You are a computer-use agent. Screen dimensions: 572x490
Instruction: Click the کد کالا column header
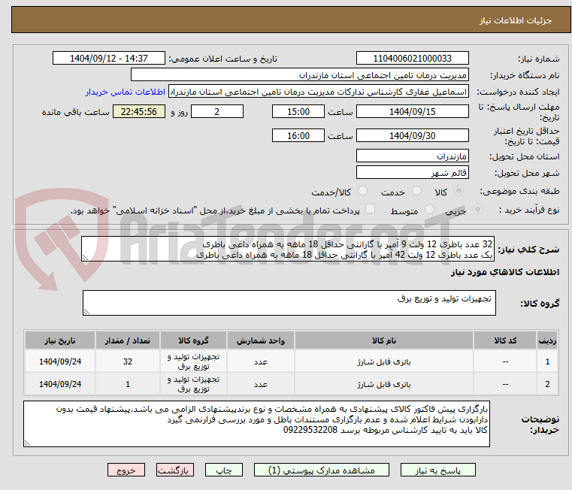tap(505, 340)
